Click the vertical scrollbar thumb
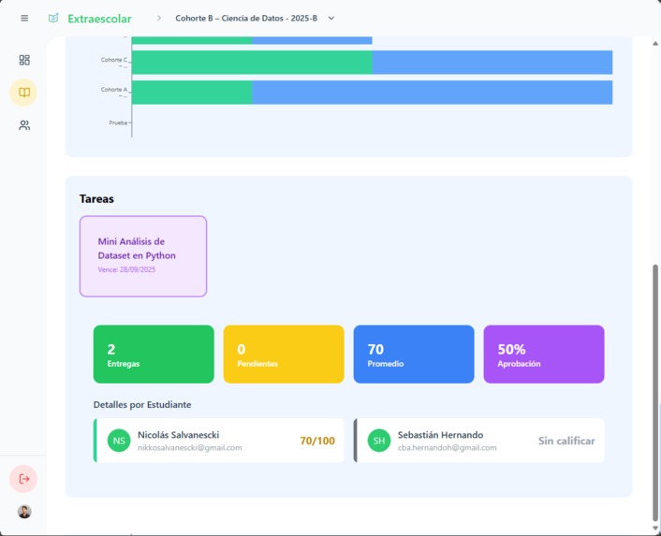This screenshot has height=536, width=661. (x=655, y=393)
